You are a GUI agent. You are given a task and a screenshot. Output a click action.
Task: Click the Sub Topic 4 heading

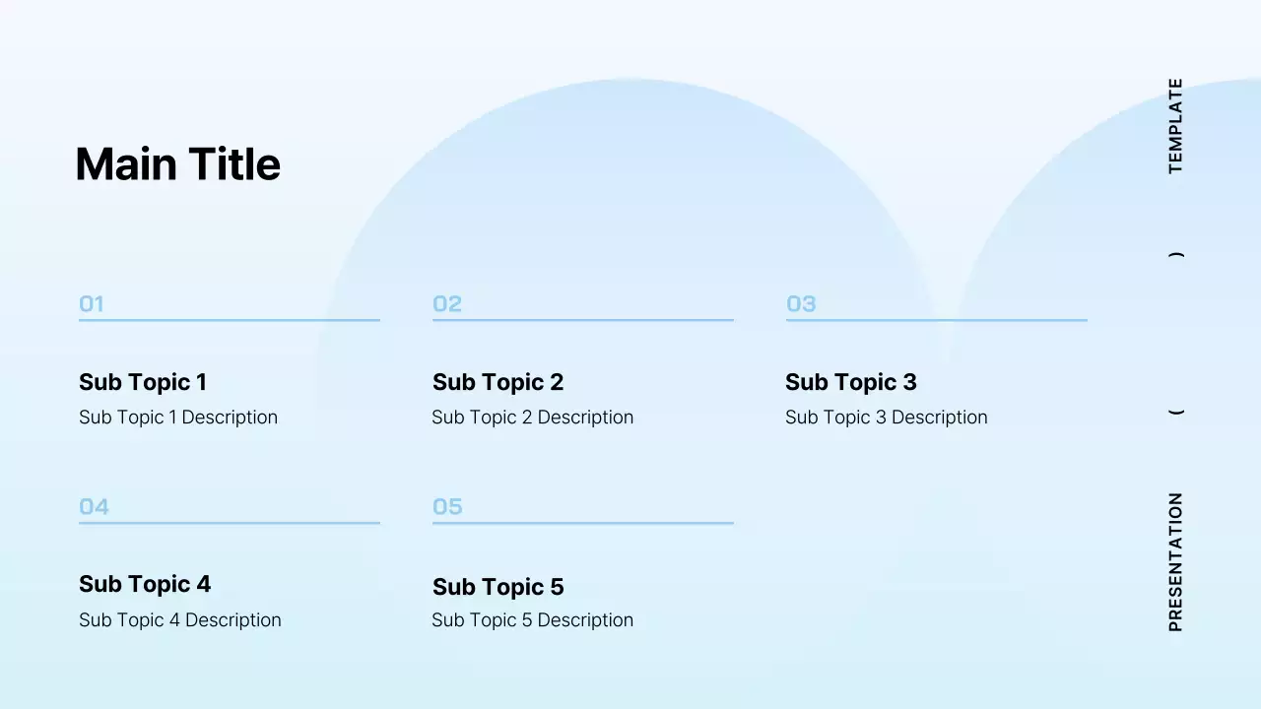click(145, 584)
